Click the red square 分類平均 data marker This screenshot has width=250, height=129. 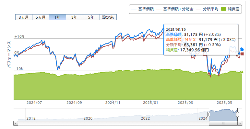242,54
